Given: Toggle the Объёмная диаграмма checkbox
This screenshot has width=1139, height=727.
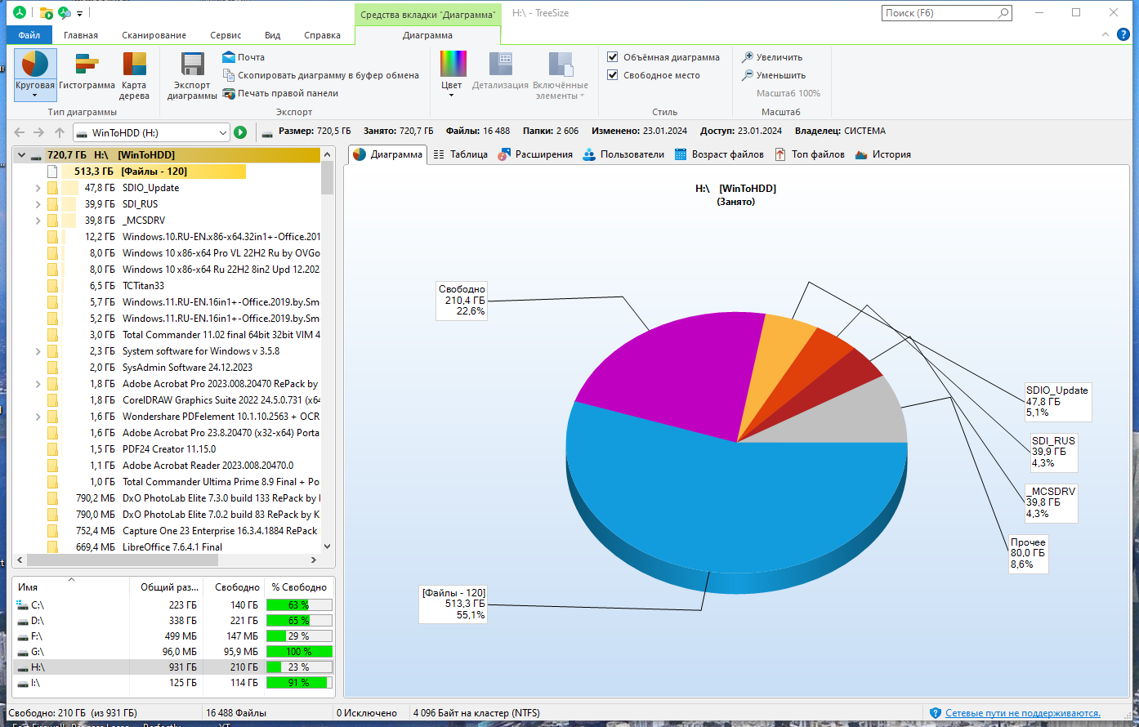Looking at the screenshot, I should [x=663, y=57].
